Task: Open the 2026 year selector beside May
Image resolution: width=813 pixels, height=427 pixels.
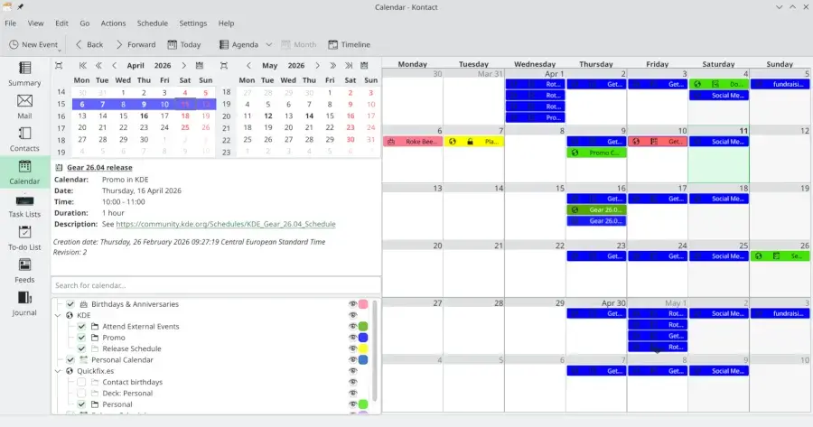Action: click(x=296, y=65)
